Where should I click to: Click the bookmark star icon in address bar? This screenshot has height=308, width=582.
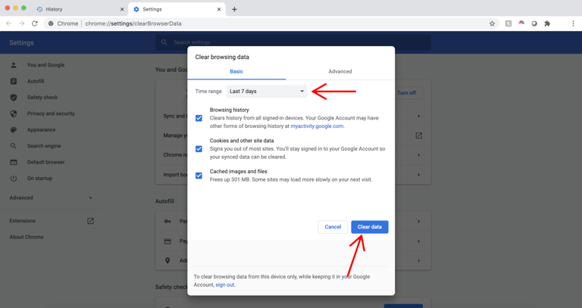[492, 23]
